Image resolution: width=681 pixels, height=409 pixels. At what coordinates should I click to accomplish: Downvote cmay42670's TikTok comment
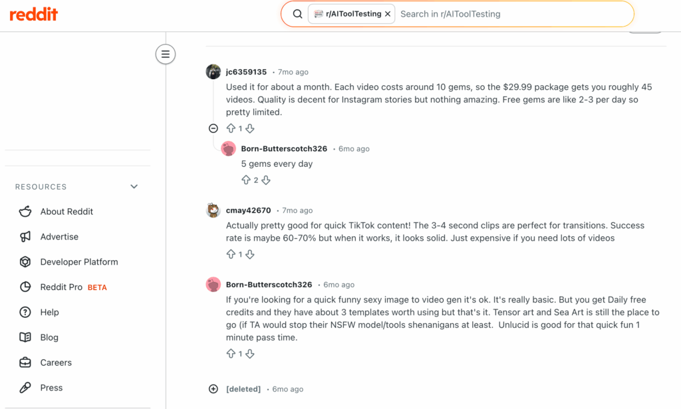(249, 254)
